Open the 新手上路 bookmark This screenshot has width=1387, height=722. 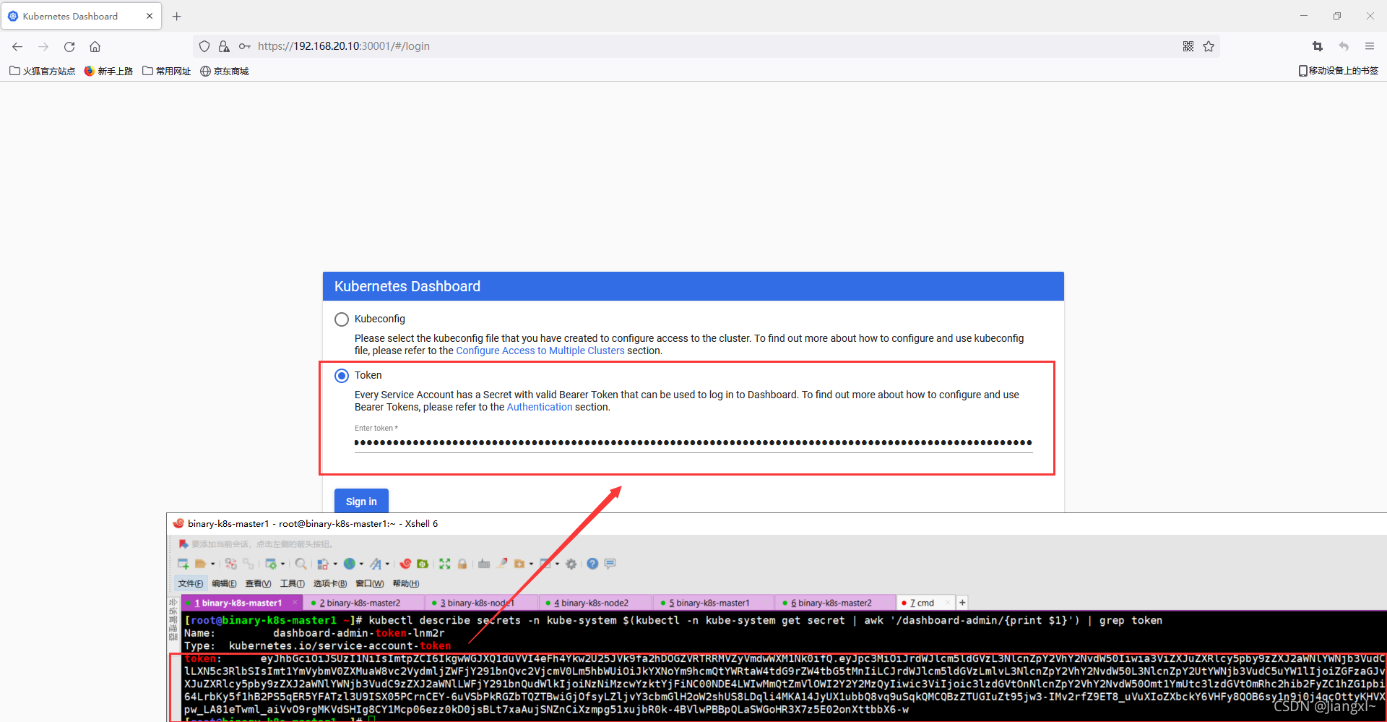pyautogui.click(x=109, y=71)
